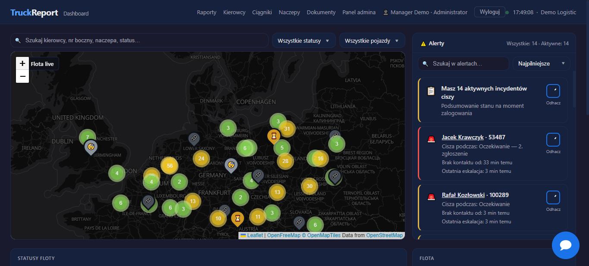The height and width of the screenshot is (266, 589).
Task: Select the hourglass pin beside the 31 cluster
Action: (x=273, y=137)
